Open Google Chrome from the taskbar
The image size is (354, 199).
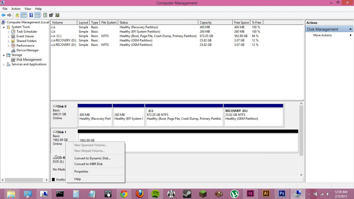pyautogui.click(x=124, y=193)
